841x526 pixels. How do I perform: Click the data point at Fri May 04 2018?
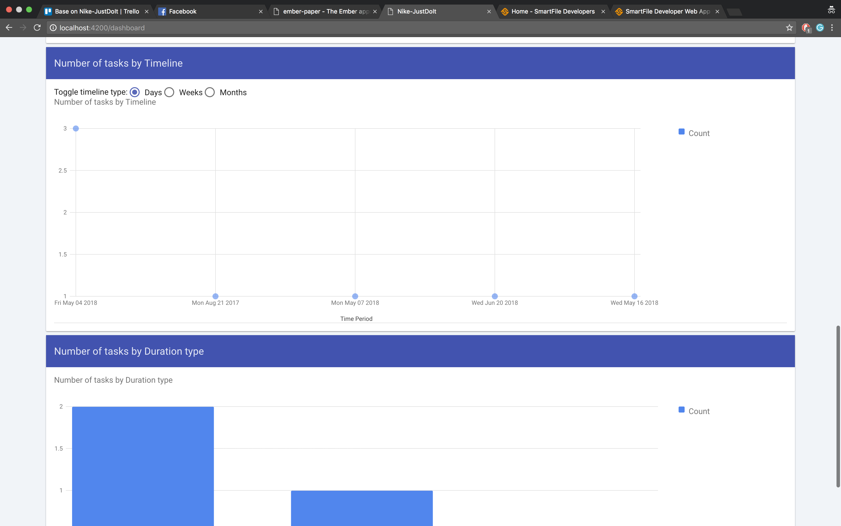(76, 129)
